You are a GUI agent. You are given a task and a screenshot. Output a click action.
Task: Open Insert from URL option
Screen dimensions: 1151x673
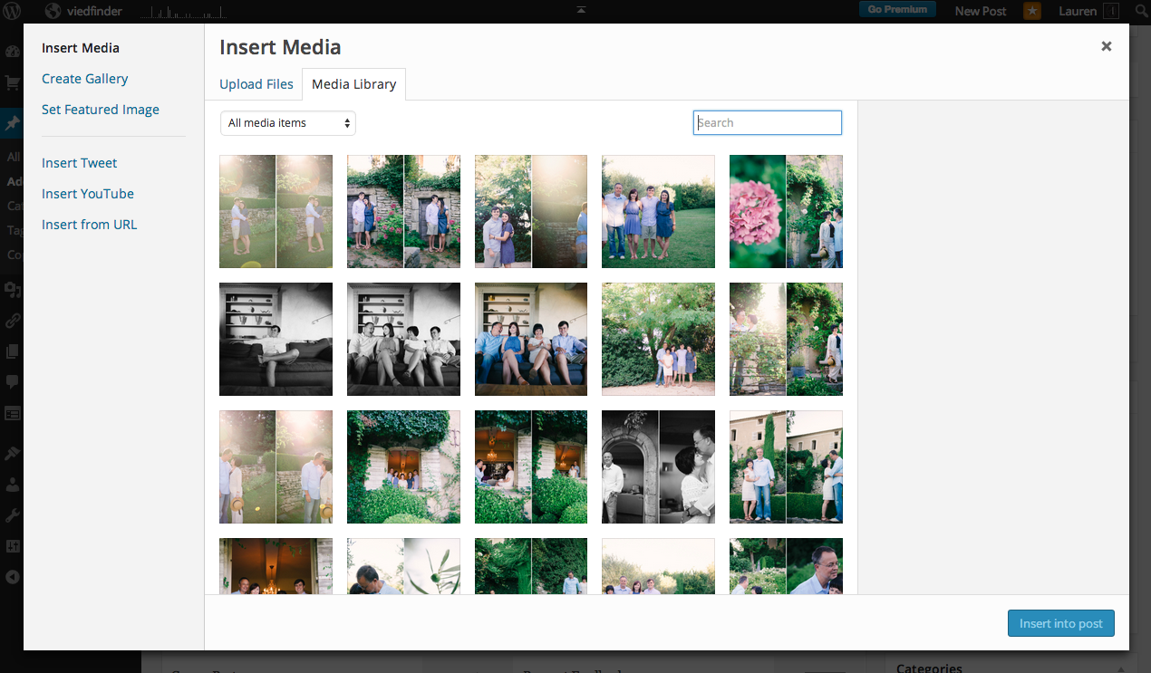[x=90, y=225]
